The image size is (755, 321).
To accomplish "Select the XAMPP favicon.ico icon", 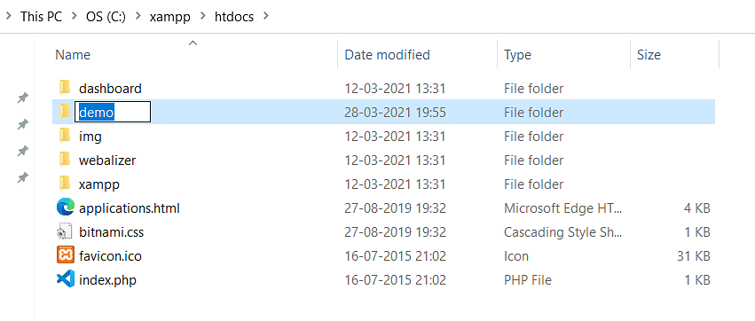I will 65,255.
